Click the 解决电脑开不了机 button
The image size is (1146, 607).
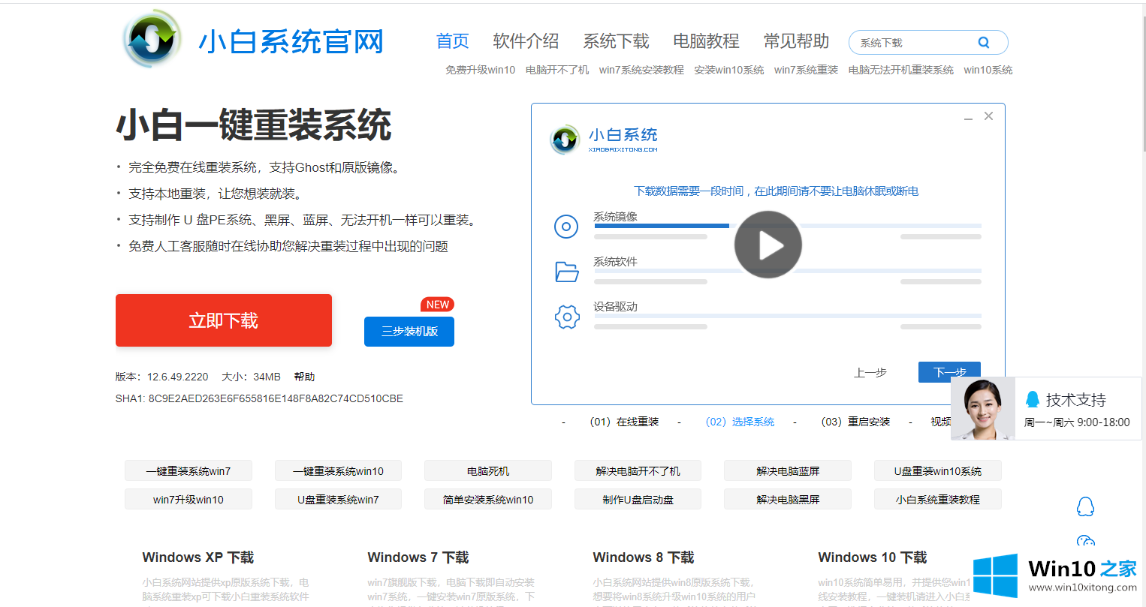click(x=638, y=471)
